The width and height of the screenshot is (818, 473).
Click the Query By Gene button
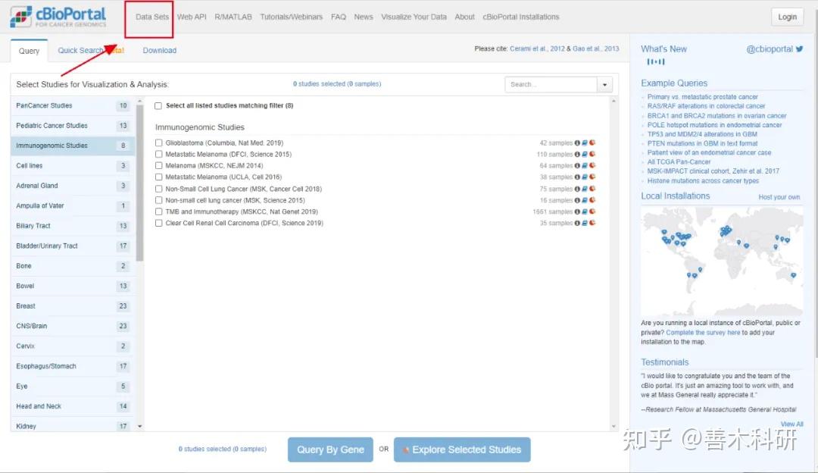coord(330,450)
